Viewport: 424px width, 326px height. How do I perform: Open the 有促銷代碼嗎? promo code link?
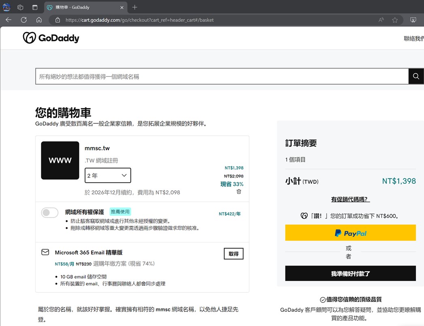tap(350, 199)
